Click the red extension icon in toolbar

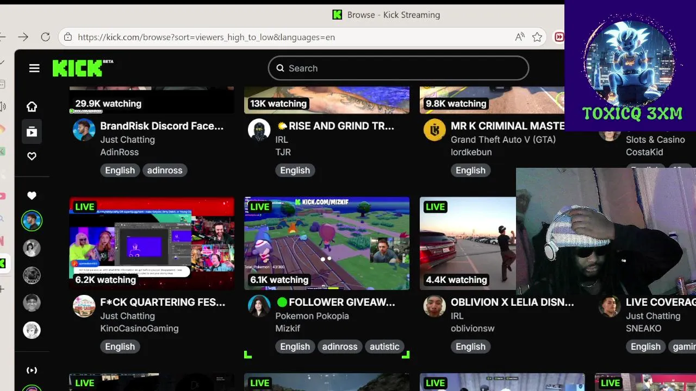559,37
